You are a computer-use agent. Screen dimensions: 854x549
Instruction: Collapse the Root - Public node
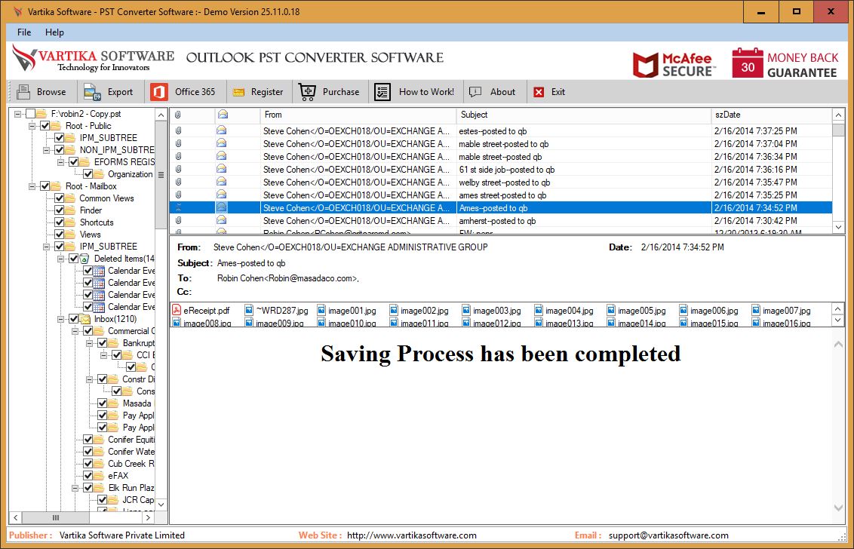(32, 126)
